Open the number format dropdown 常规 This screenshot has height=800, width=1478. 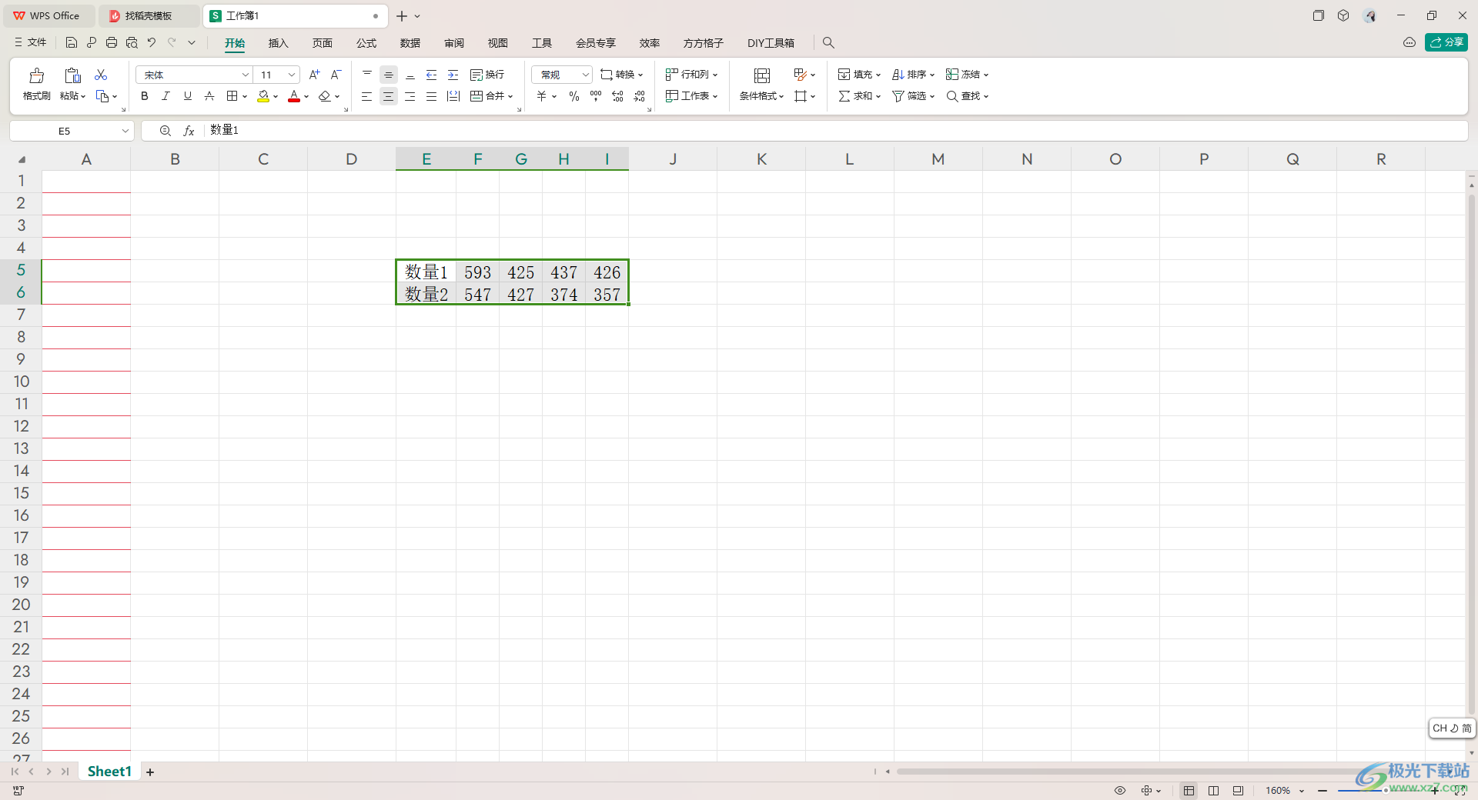coord(585,75)
